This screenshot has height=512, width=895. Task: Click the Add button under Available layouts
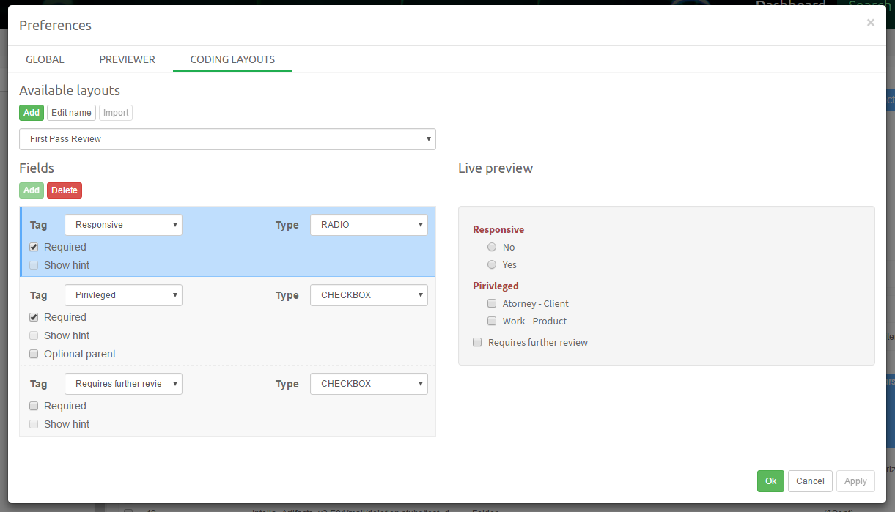click(31, 113)
